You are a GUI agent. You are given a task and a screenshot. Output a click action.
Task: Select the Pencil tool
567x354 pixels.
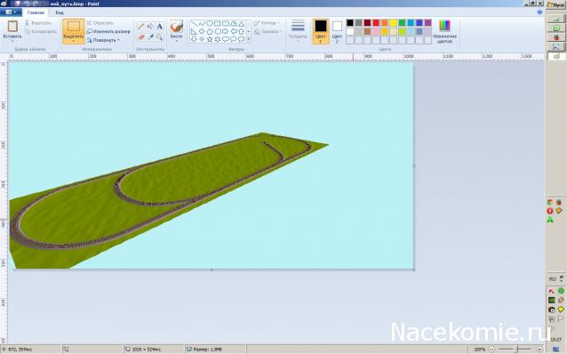(140, 26)
